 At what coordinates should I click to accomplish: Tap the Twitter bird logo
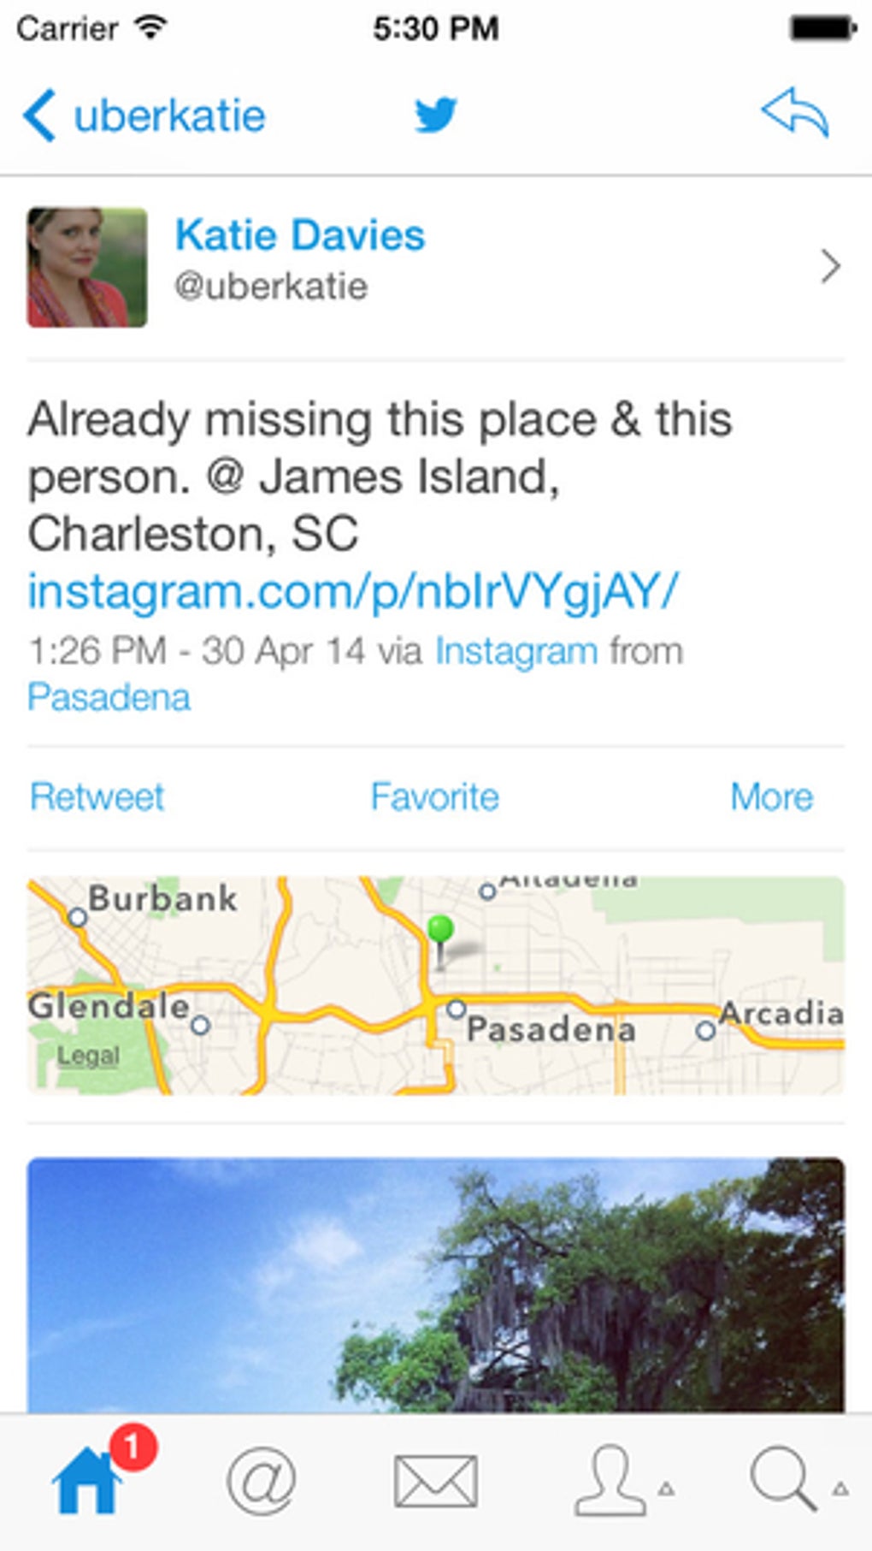436,115
